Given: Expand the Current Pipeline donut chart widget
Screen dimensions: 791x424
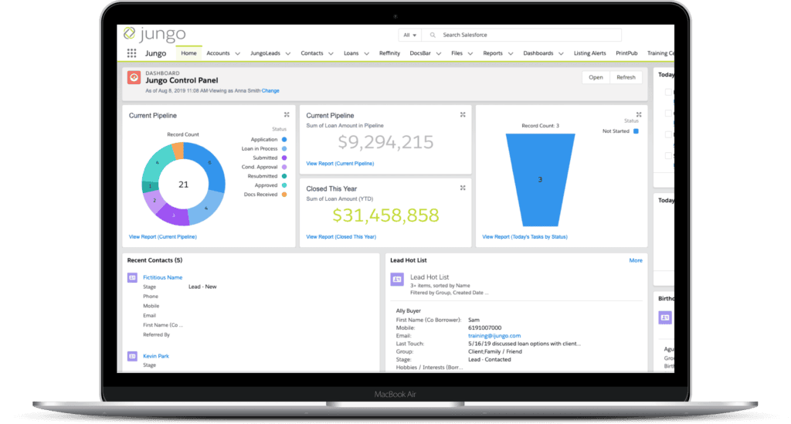Looking at the screenshot, I should (x=287, y=115).
